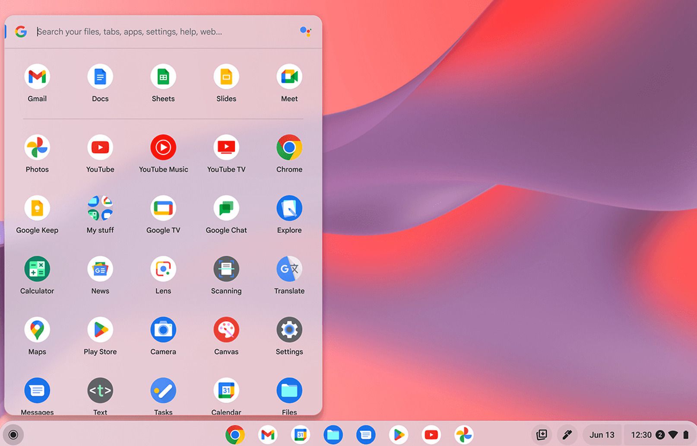Open the Lens app
Screen dimensions: 697x446
point(163,269)
